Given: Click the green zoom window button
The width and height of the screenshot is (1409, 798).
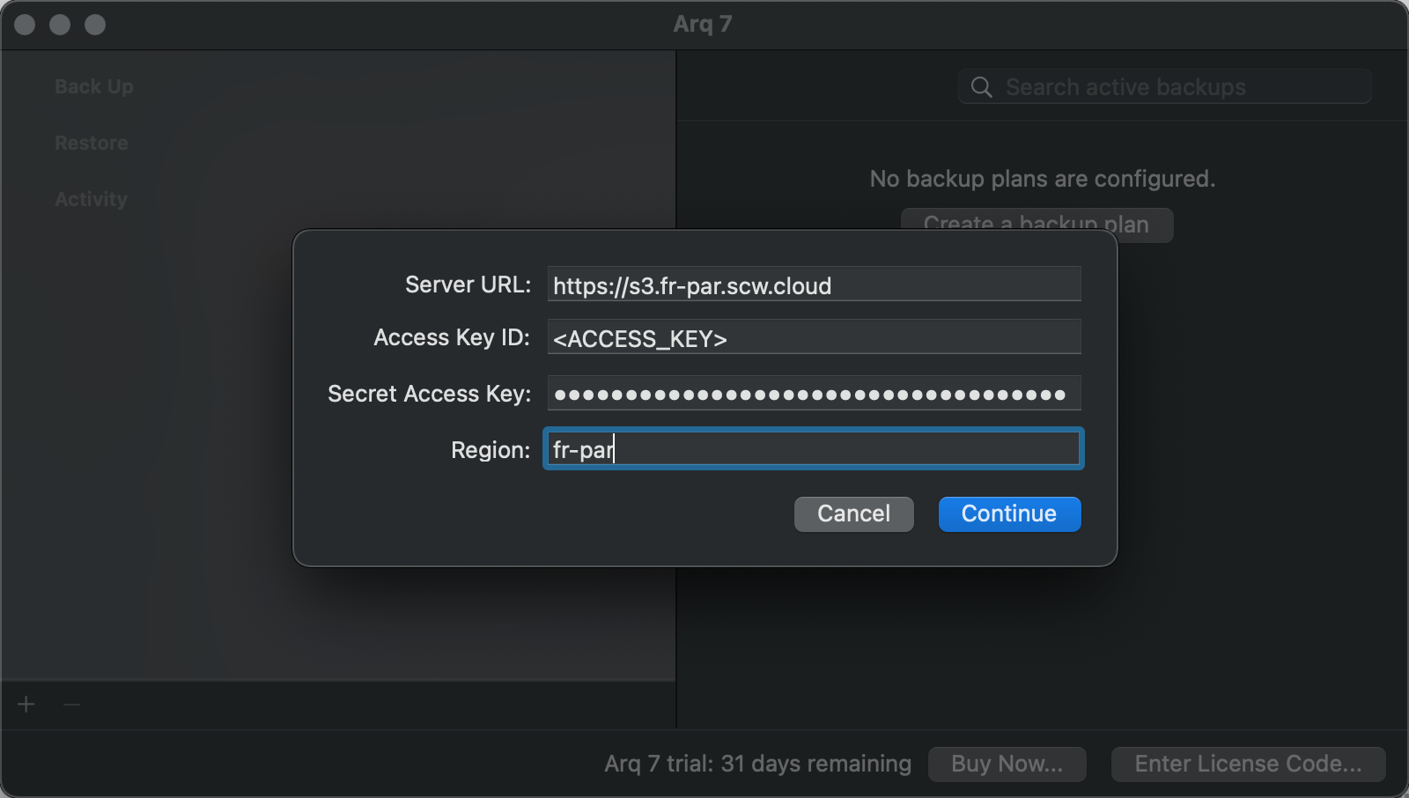Looking at the screenshot, I should 95,25.
